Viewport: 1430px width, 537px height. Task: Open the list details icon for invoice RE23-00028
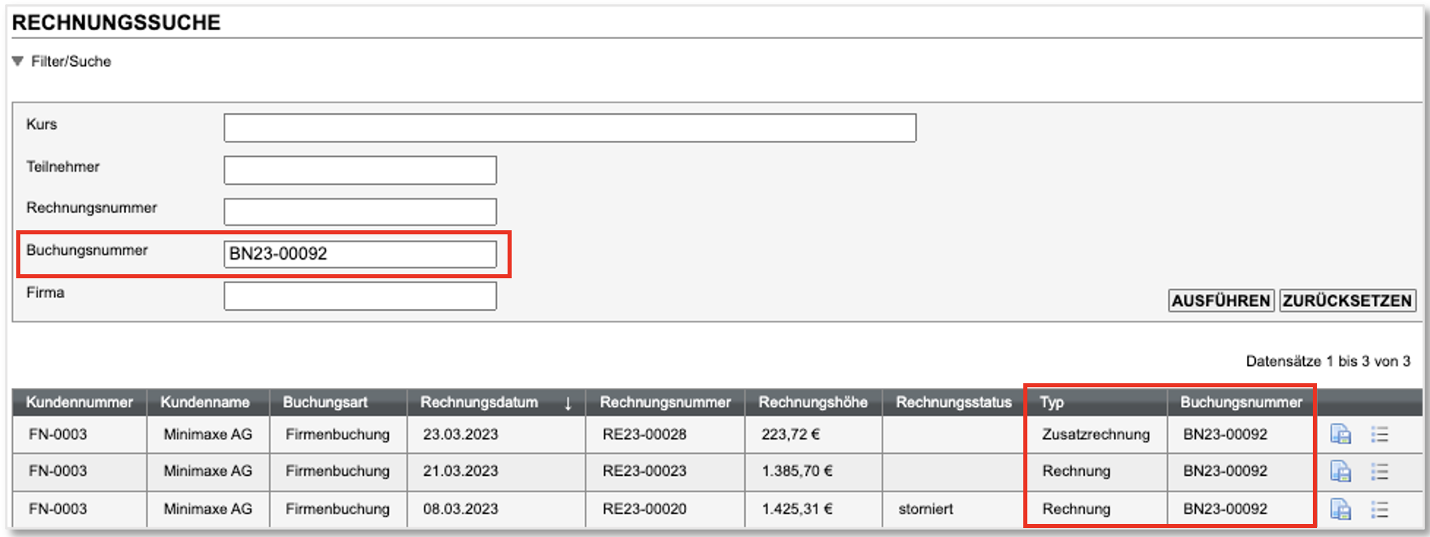pyautogui.click(x=1379, y=434)
